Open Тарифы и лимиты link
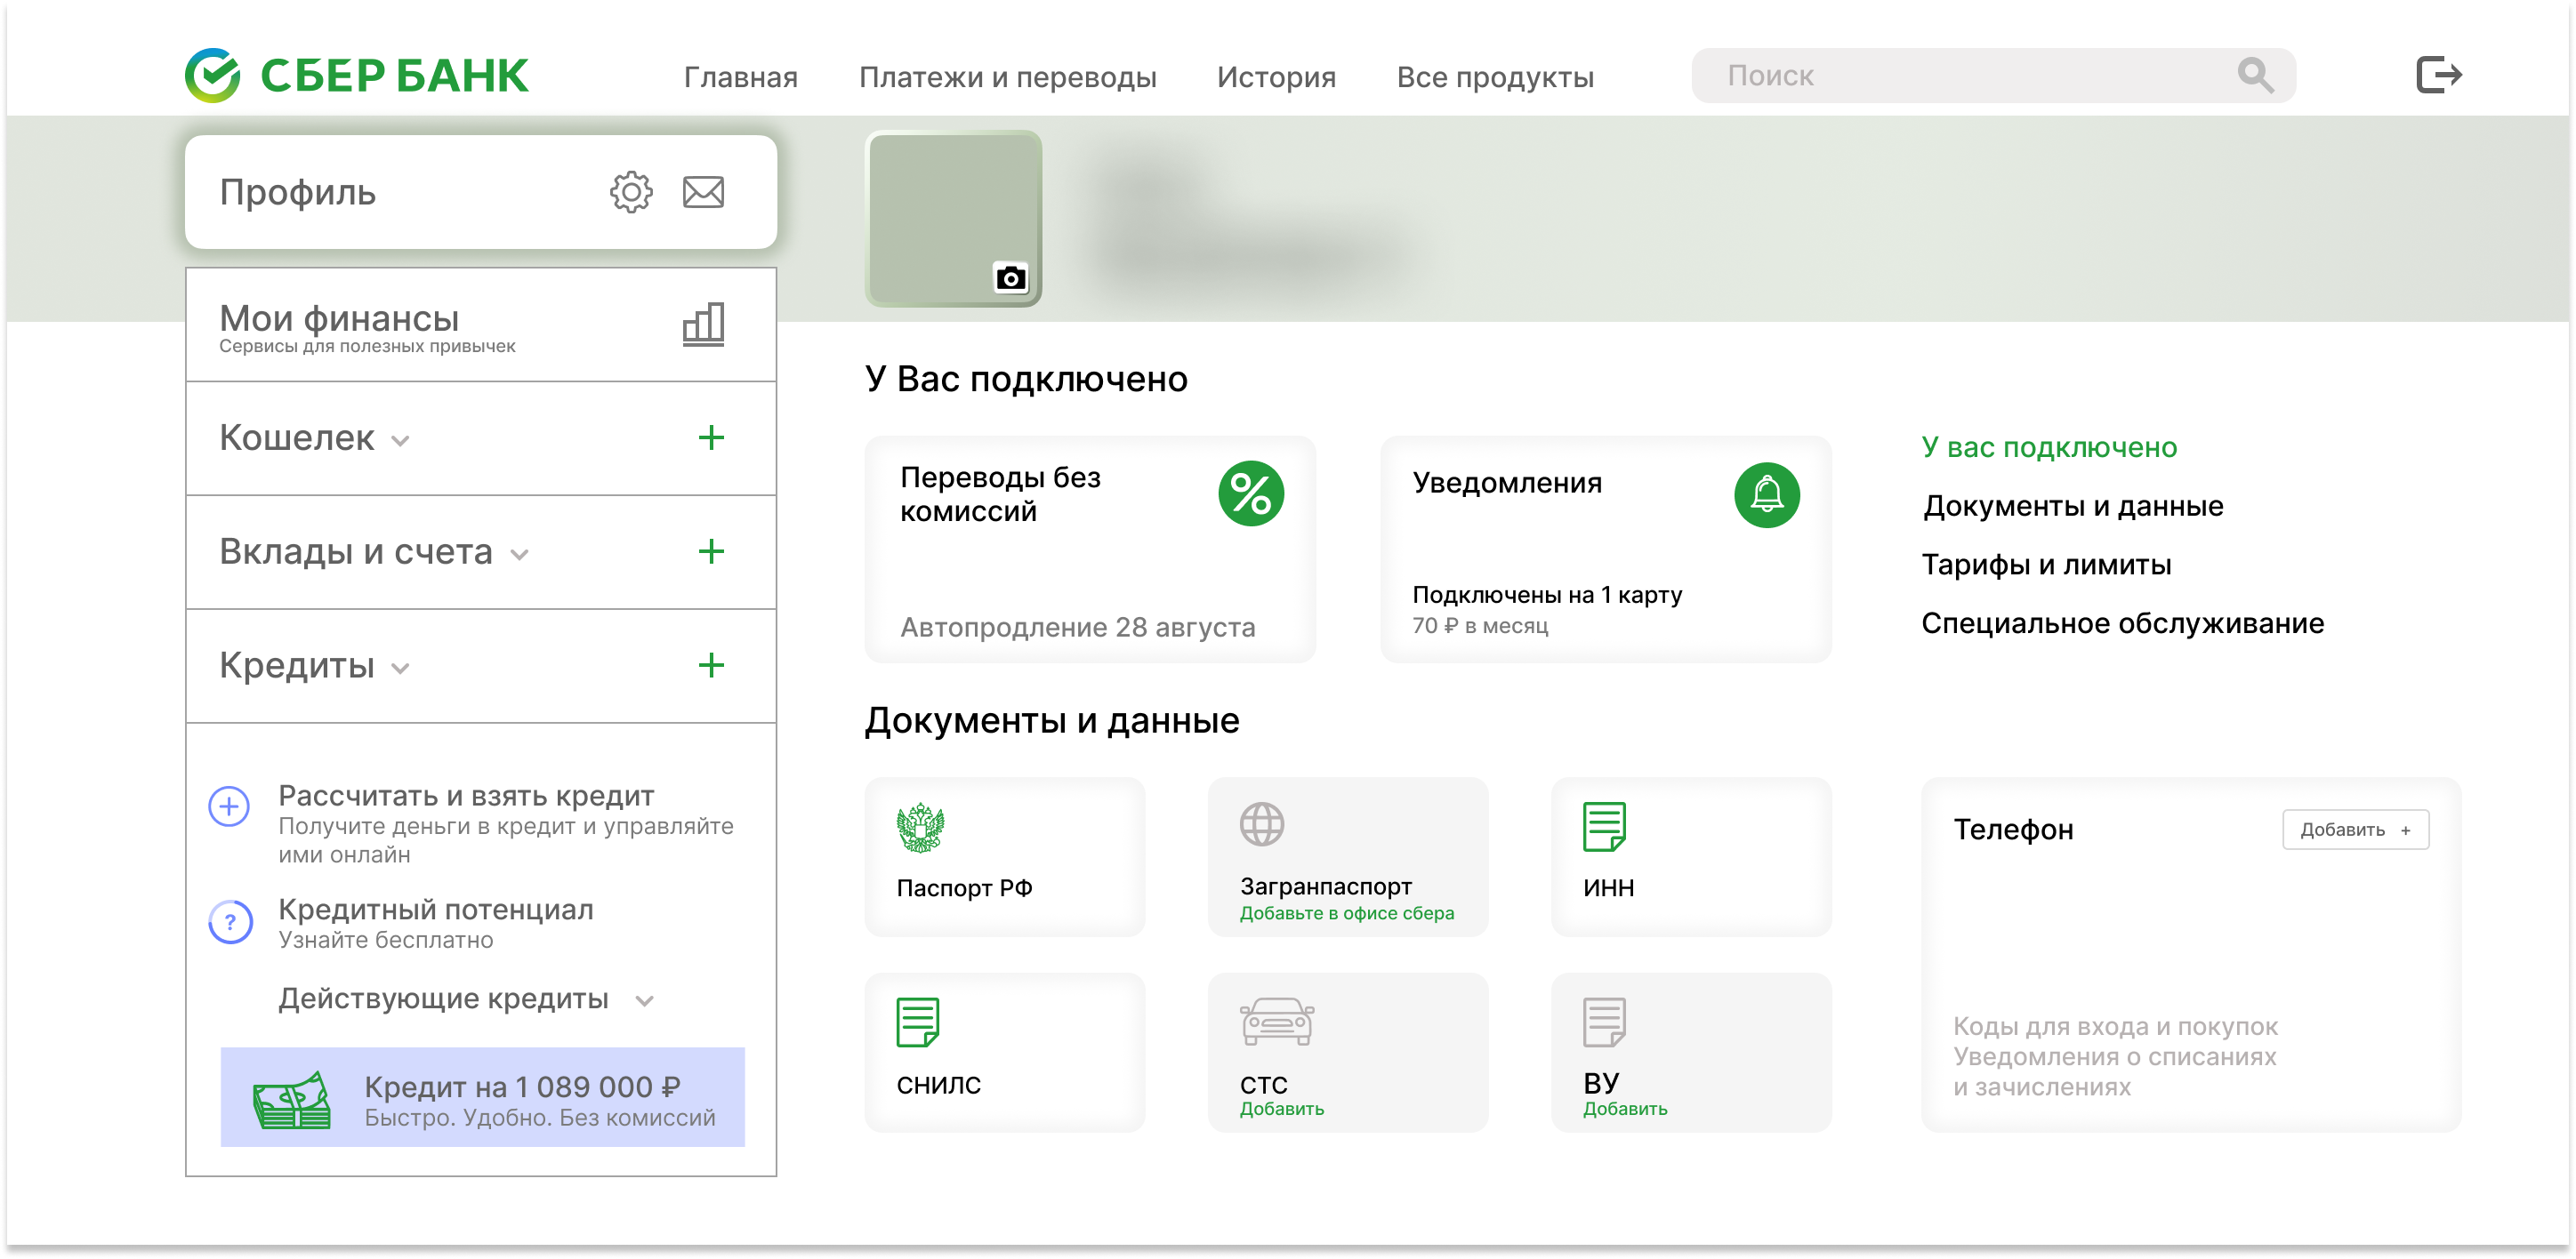 tap(2046, 564)
